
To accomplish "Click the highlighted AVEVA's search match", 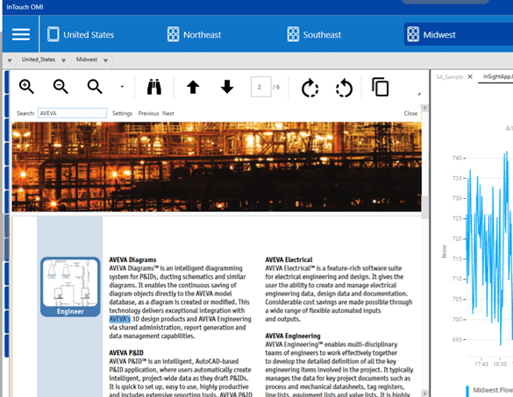I will (x=120, y=319).
